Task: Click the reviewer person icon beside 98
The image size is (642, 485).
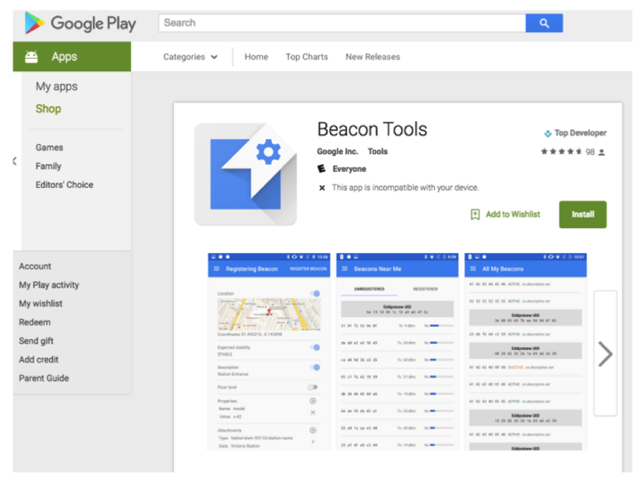Action: pyautogui.click(x=601, y=152)
